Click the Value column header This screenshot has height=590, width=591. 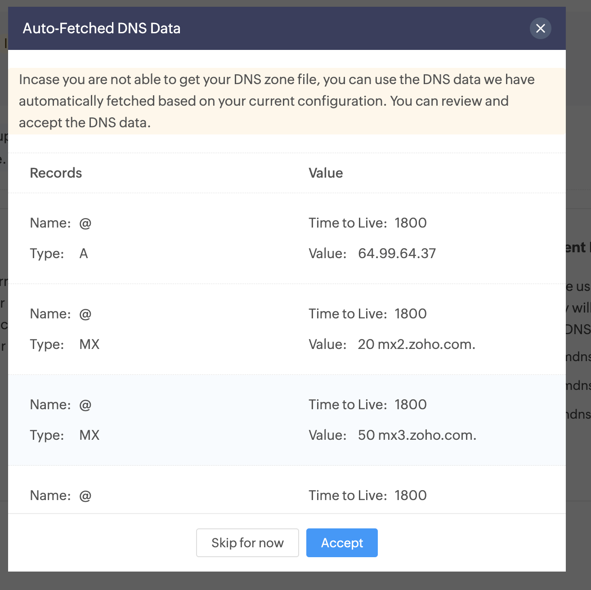(326, 173)
